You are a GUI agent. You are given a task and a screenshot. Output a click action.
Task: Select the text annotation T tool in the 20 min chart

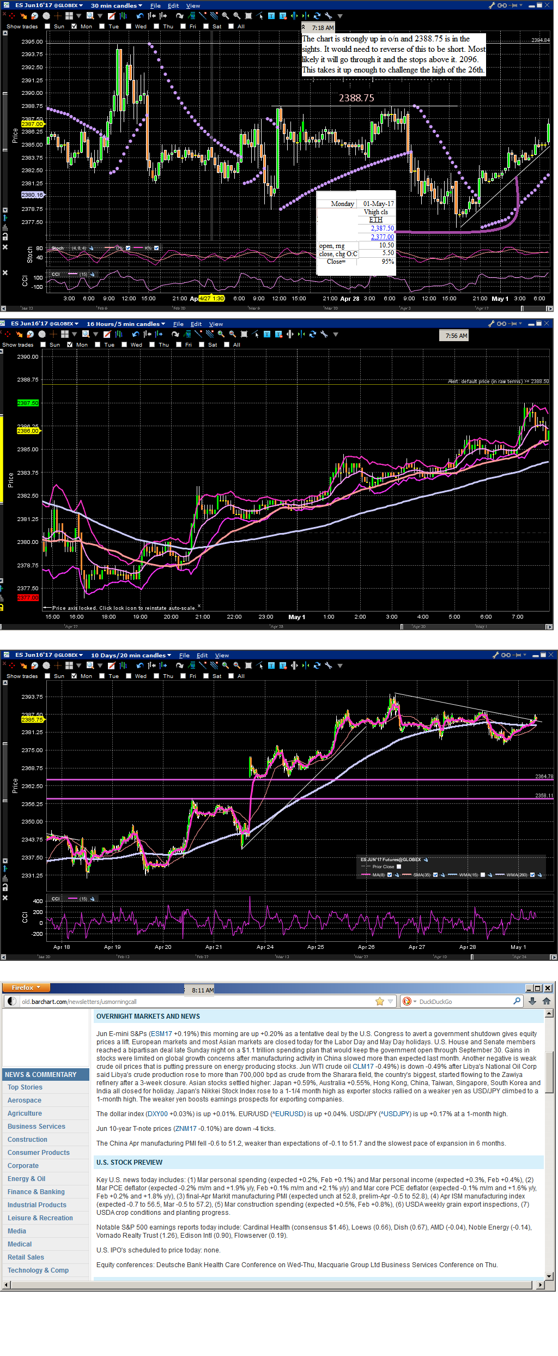coord(271,665)
